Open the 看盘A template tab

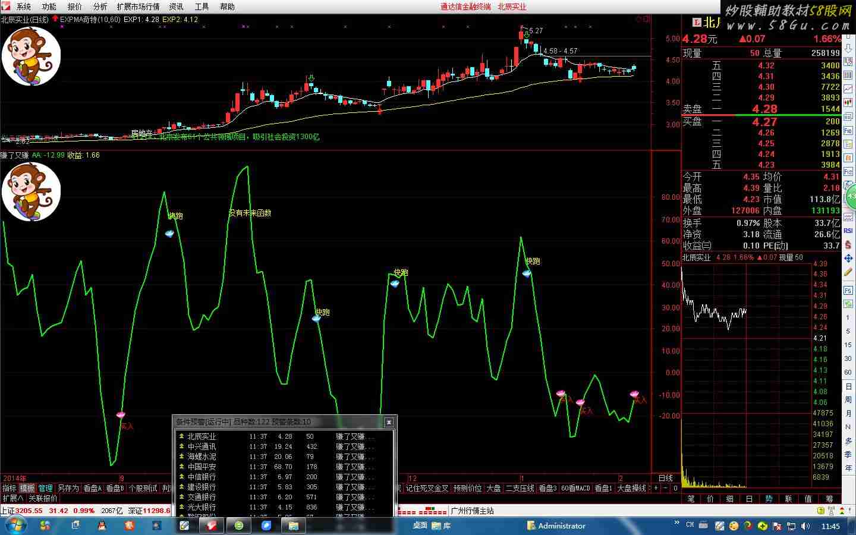click(93, 488)
